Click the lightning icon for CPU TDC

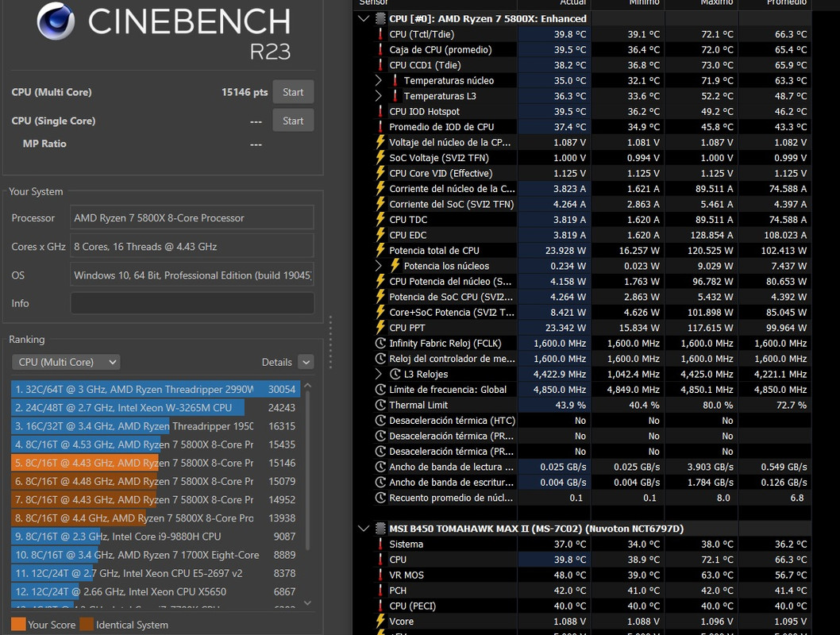click(x=380, y=220)
